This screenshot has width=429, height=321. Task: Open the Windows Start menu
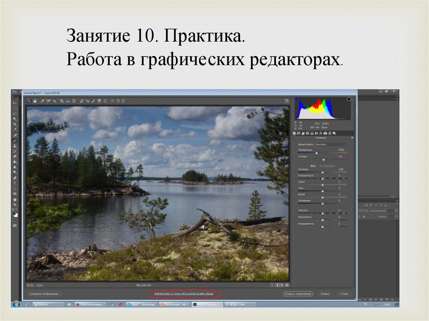pyautogui.click(x=16, y=304)
